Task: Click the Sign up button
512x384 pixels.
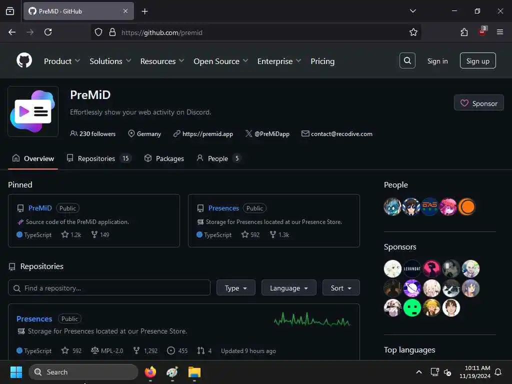Action: [x=477, y=60]
